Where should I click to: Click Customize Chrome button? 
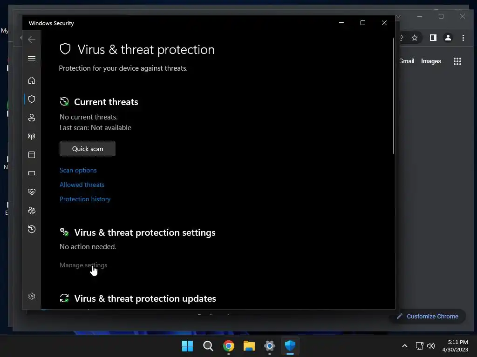[x=428, y=316]
